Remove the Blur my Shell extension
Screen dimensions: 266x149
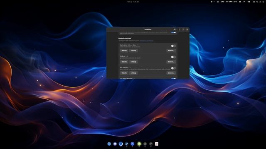171,73
